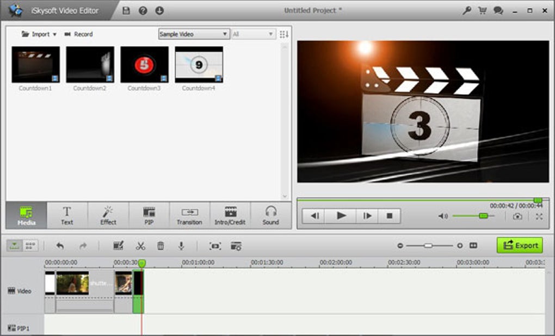Viewport: 555px width, 336px height.
Task: Click the media library scroll down arrow
Action: pos(285,197)
